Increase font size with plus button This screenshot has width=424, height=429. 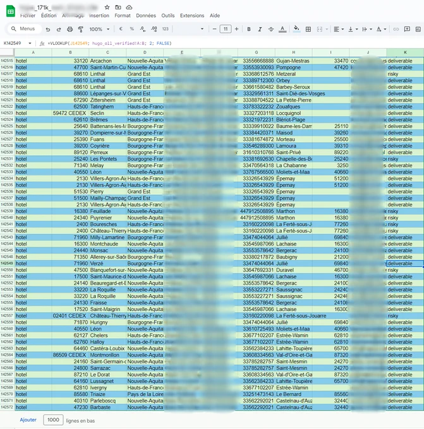point(236,29)
